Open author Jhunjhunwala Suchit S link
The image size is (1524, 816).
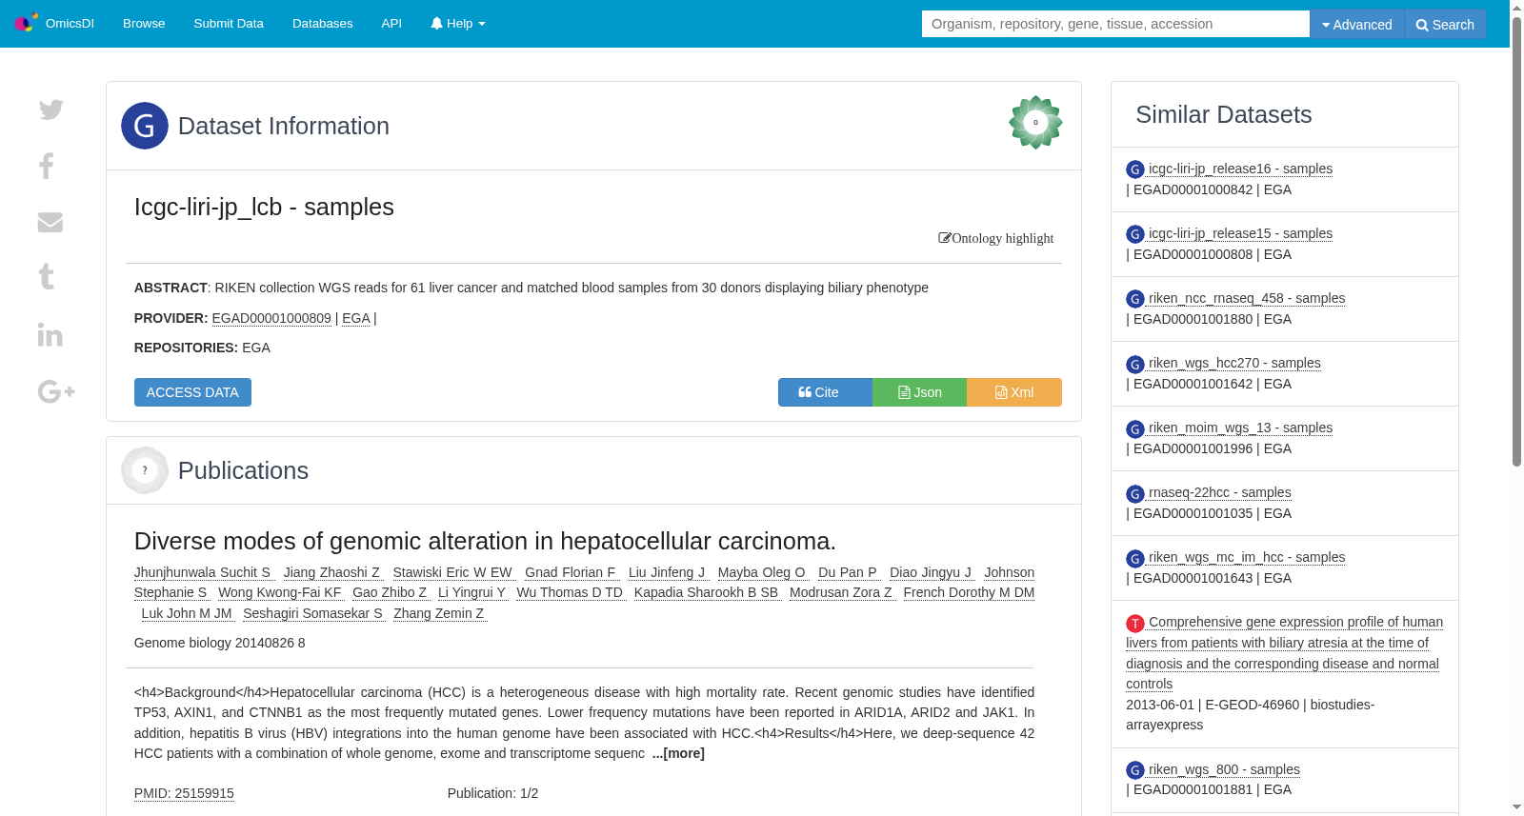(x=204, y=572)
